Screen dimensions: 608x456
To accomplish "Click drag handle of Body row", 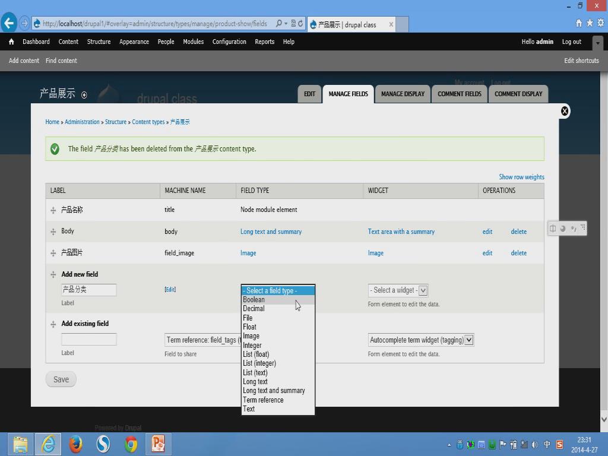I will click(53, 232).
